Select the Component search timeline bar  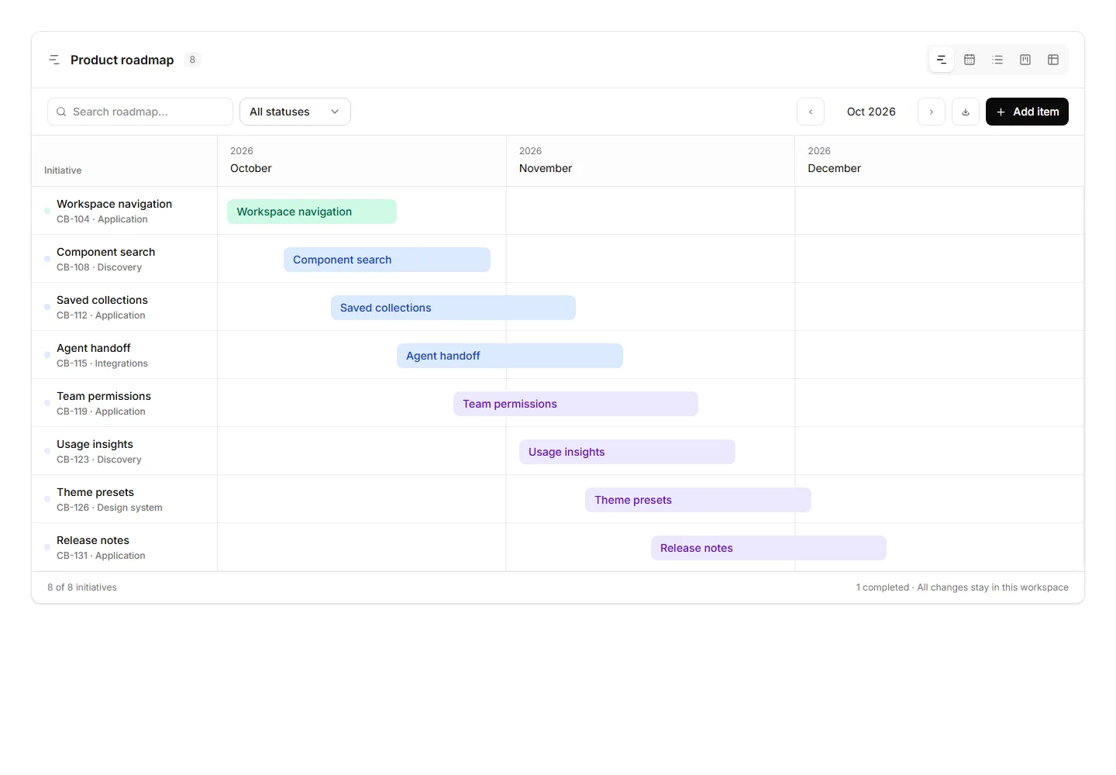point(387,260)
